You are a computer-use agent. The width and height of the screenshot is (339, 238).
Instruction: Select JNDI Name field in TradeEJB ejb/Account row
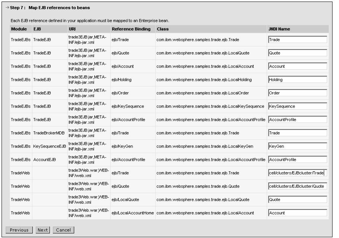[x=298, y=66]
